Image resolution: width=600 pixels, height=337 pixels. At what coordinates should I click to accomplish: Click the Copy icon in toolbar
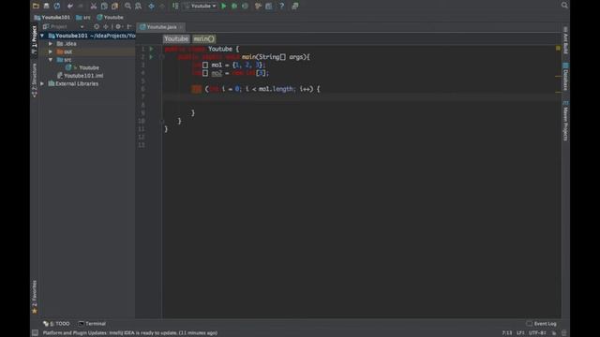point(104,6)
